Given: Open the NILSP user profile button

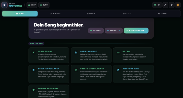Looking at the screenshot, I should (x=32, y=5).
